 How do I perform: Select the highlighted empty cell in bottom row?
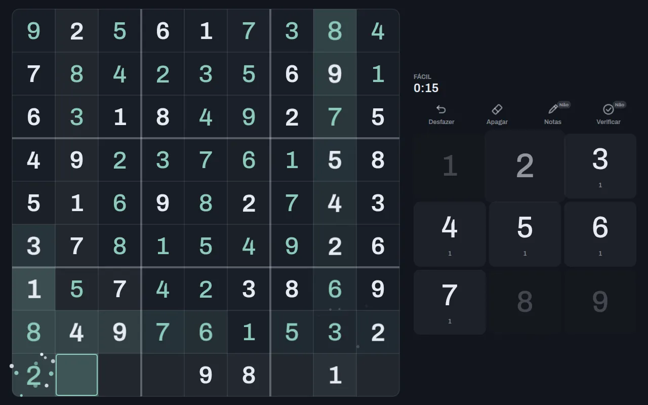click(76, 375)
